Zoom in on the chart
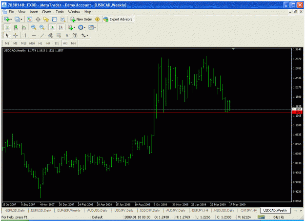The height and width of the screenshot is (221, 305). click(x=34, y=27)
